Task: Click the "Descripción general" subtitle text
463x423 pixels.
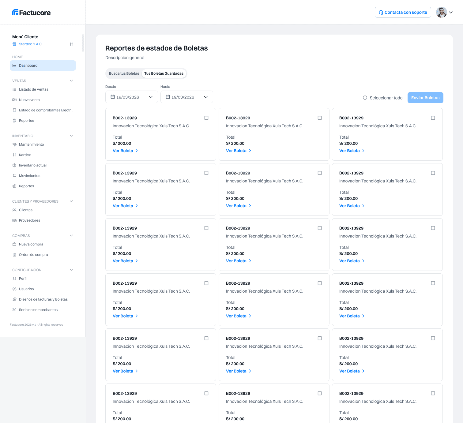Action: point(125,58)
